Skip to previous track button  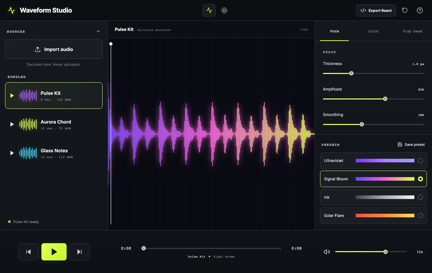(x=28, y=252)
